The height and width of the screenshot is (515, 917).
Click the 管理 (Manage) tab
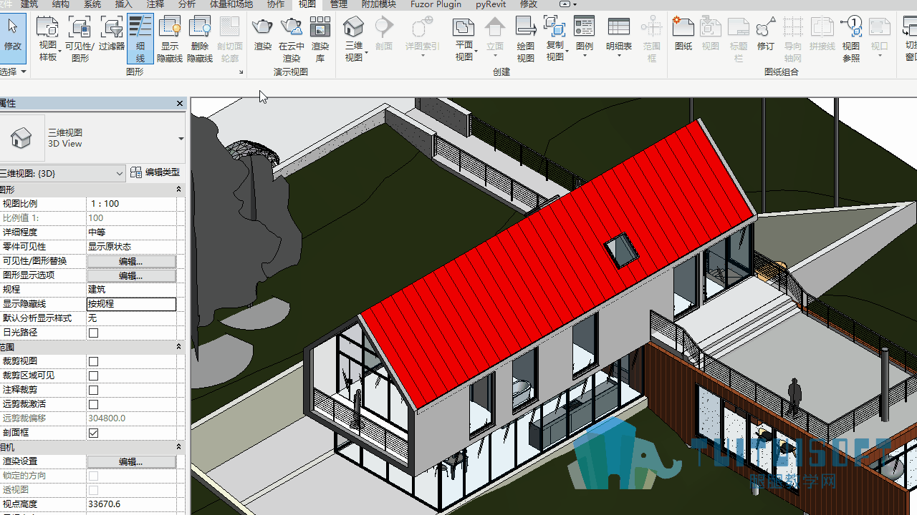(x=339, y=4)
